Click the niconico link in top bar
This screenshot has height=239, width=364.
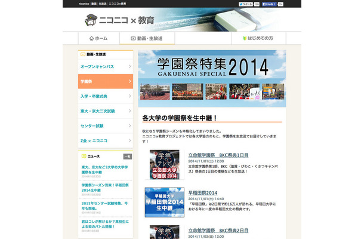(84, 4)
